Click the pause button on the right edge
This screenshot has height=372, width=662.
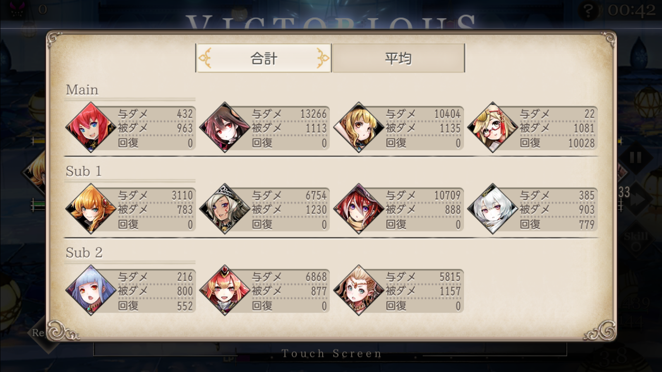click(x=635, y=157)
